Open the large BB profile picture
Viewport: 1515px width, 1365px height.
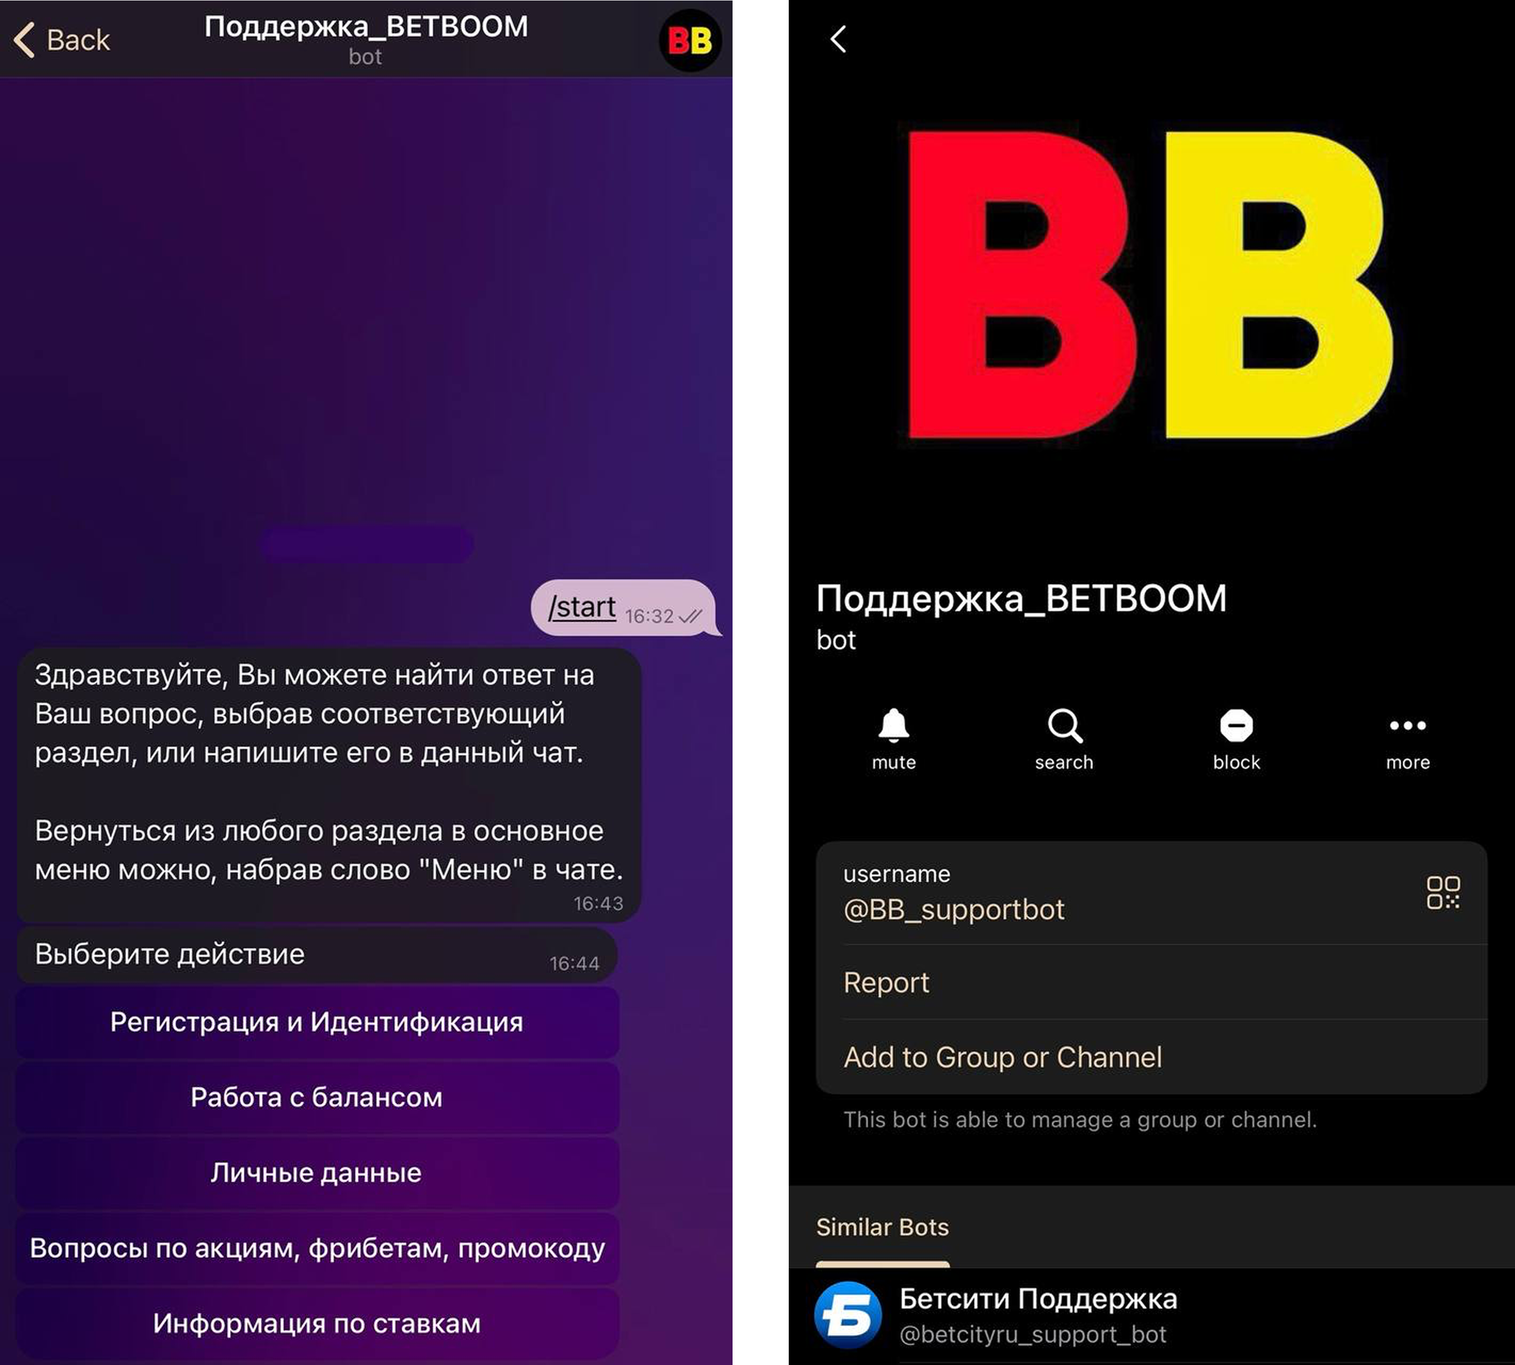(x=1151, y=285)
